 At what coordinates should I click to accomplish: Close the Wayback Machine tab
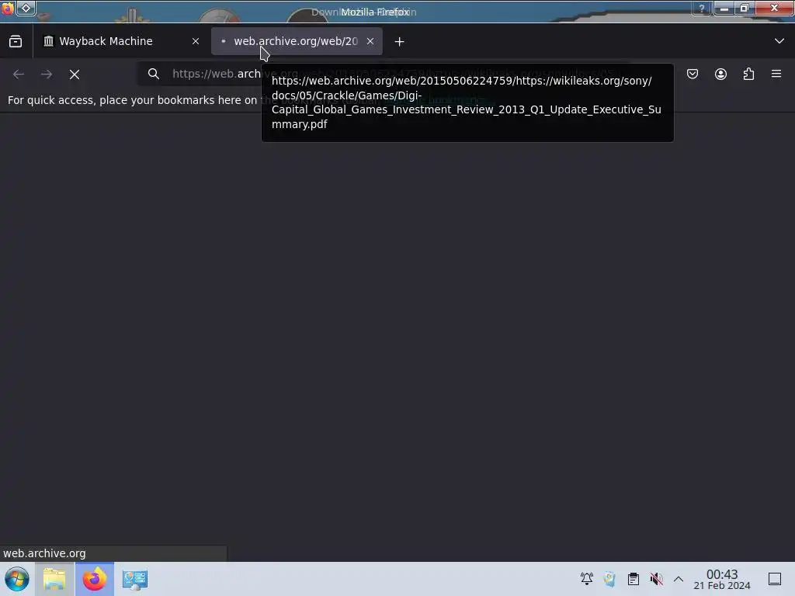[x=196, y=41]
